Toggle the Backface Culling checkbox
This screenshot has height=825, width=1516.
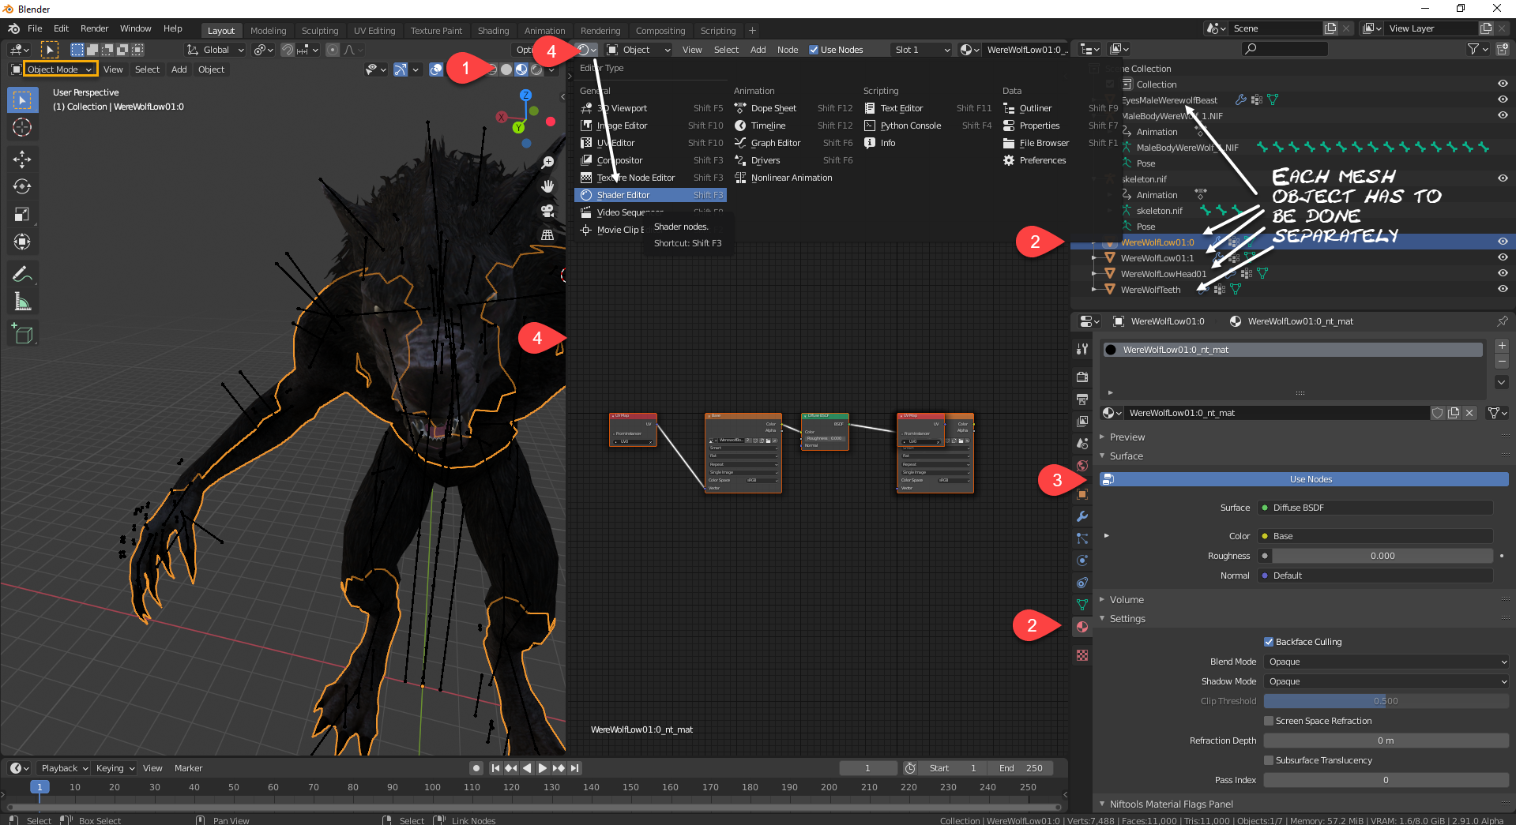[x=1269, y=642]
